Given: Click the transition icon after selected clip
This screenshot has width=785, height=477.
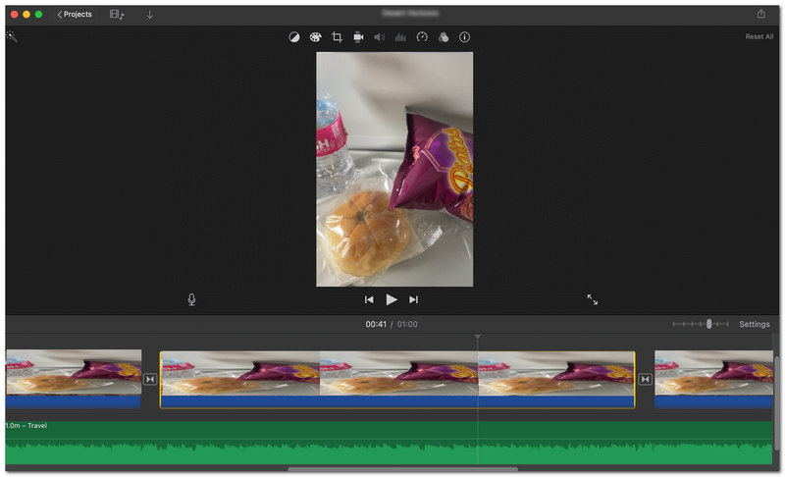Looking at the screenshot, I should (646, 380).
